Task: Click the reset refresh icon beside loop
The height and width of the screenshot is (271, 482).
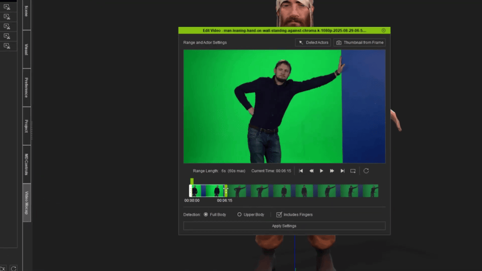Action: pyautogui.click(x=366, y=171)
